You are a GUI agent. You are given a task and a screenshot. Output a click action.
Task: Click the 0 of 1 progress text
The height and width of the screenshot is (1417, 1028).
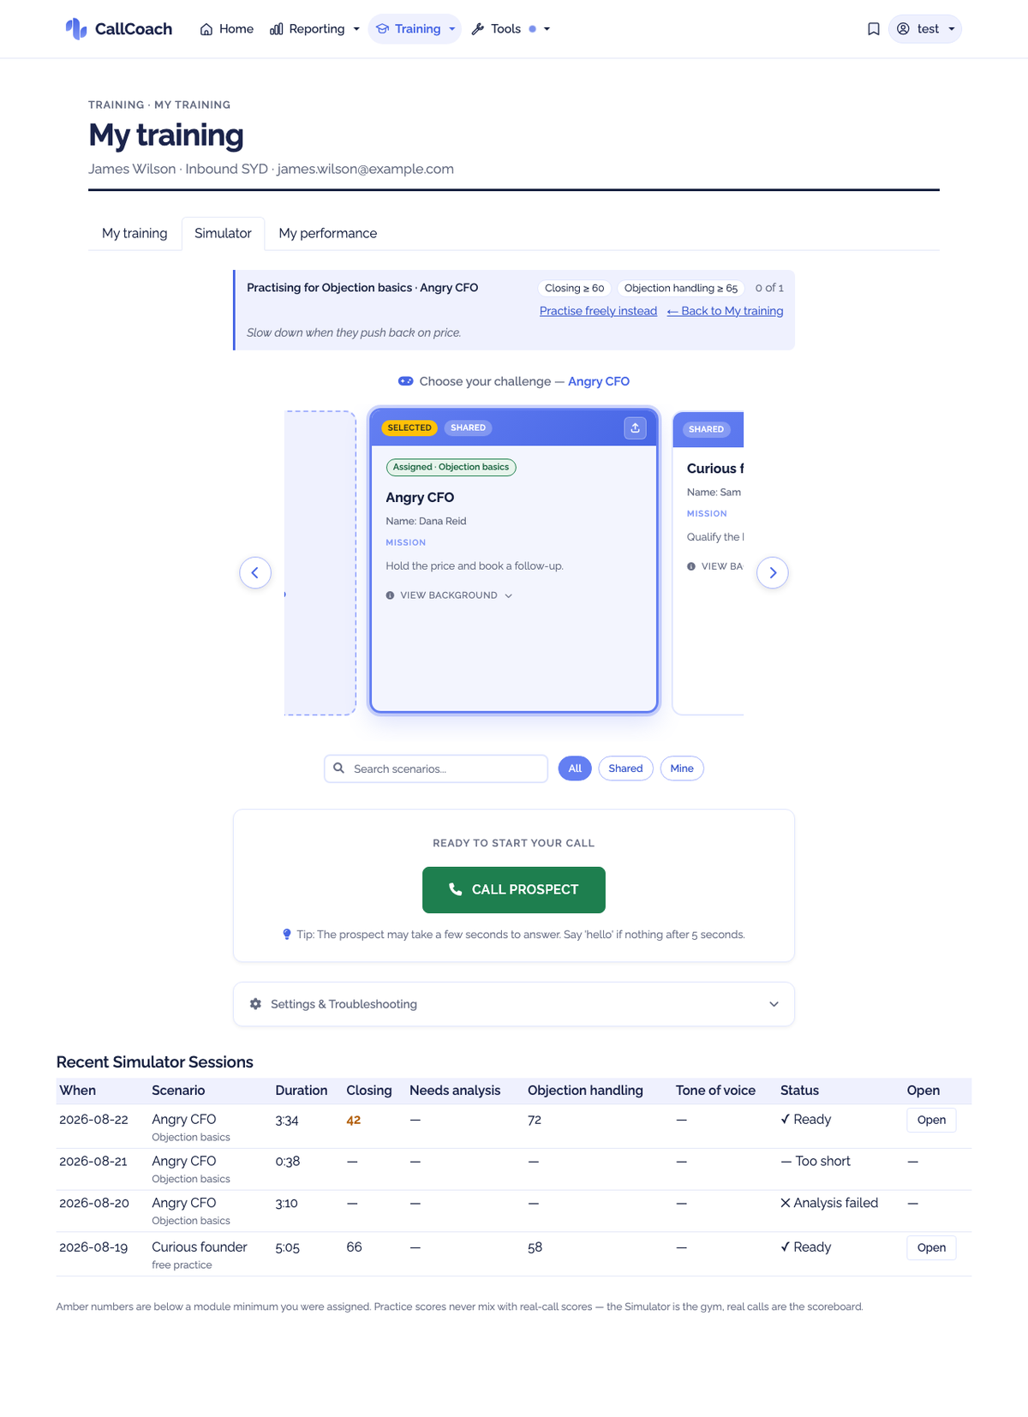coord(769,288)
